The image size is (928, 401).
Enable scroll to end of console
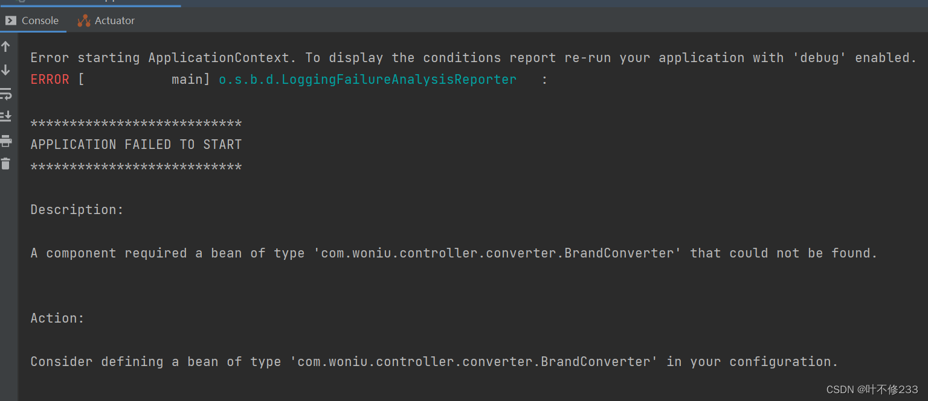(x=6, y=116)
